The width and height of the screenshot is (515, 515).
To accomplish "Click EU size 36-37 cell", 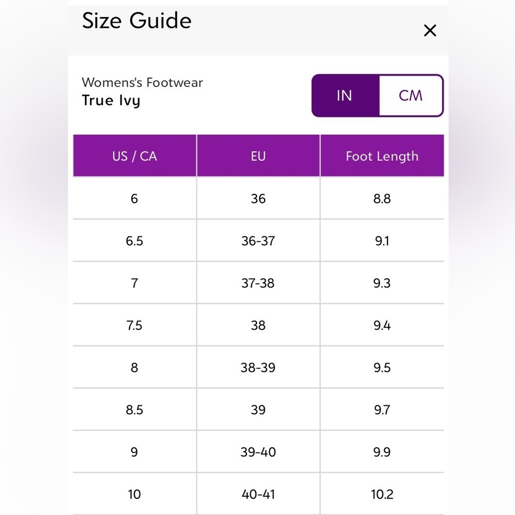I will 258,241.
